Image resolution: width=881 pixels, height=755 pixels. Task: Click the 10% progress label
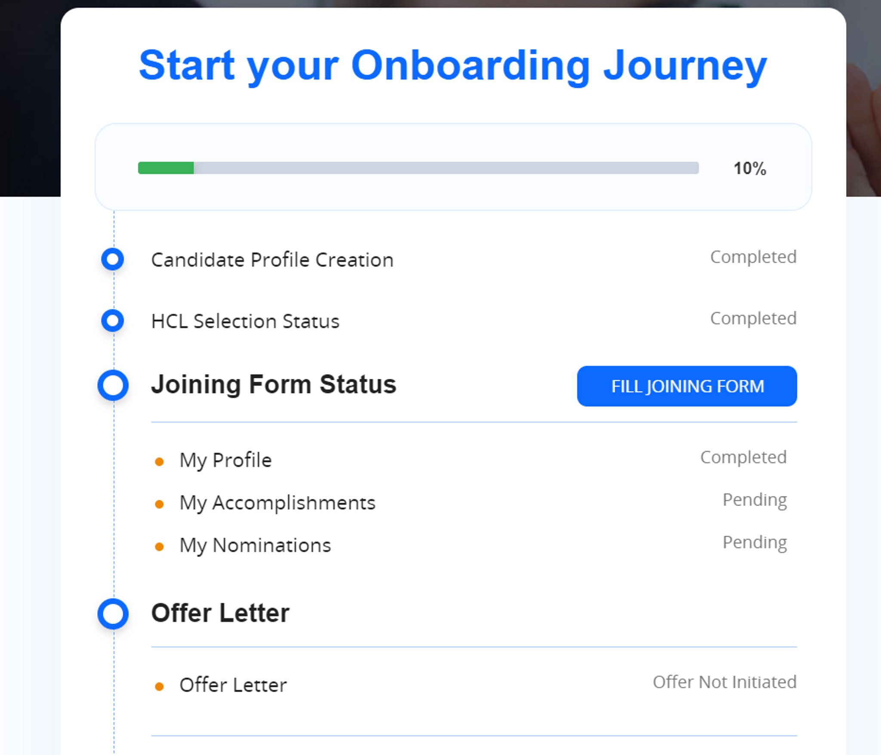[x=750, y=168]
